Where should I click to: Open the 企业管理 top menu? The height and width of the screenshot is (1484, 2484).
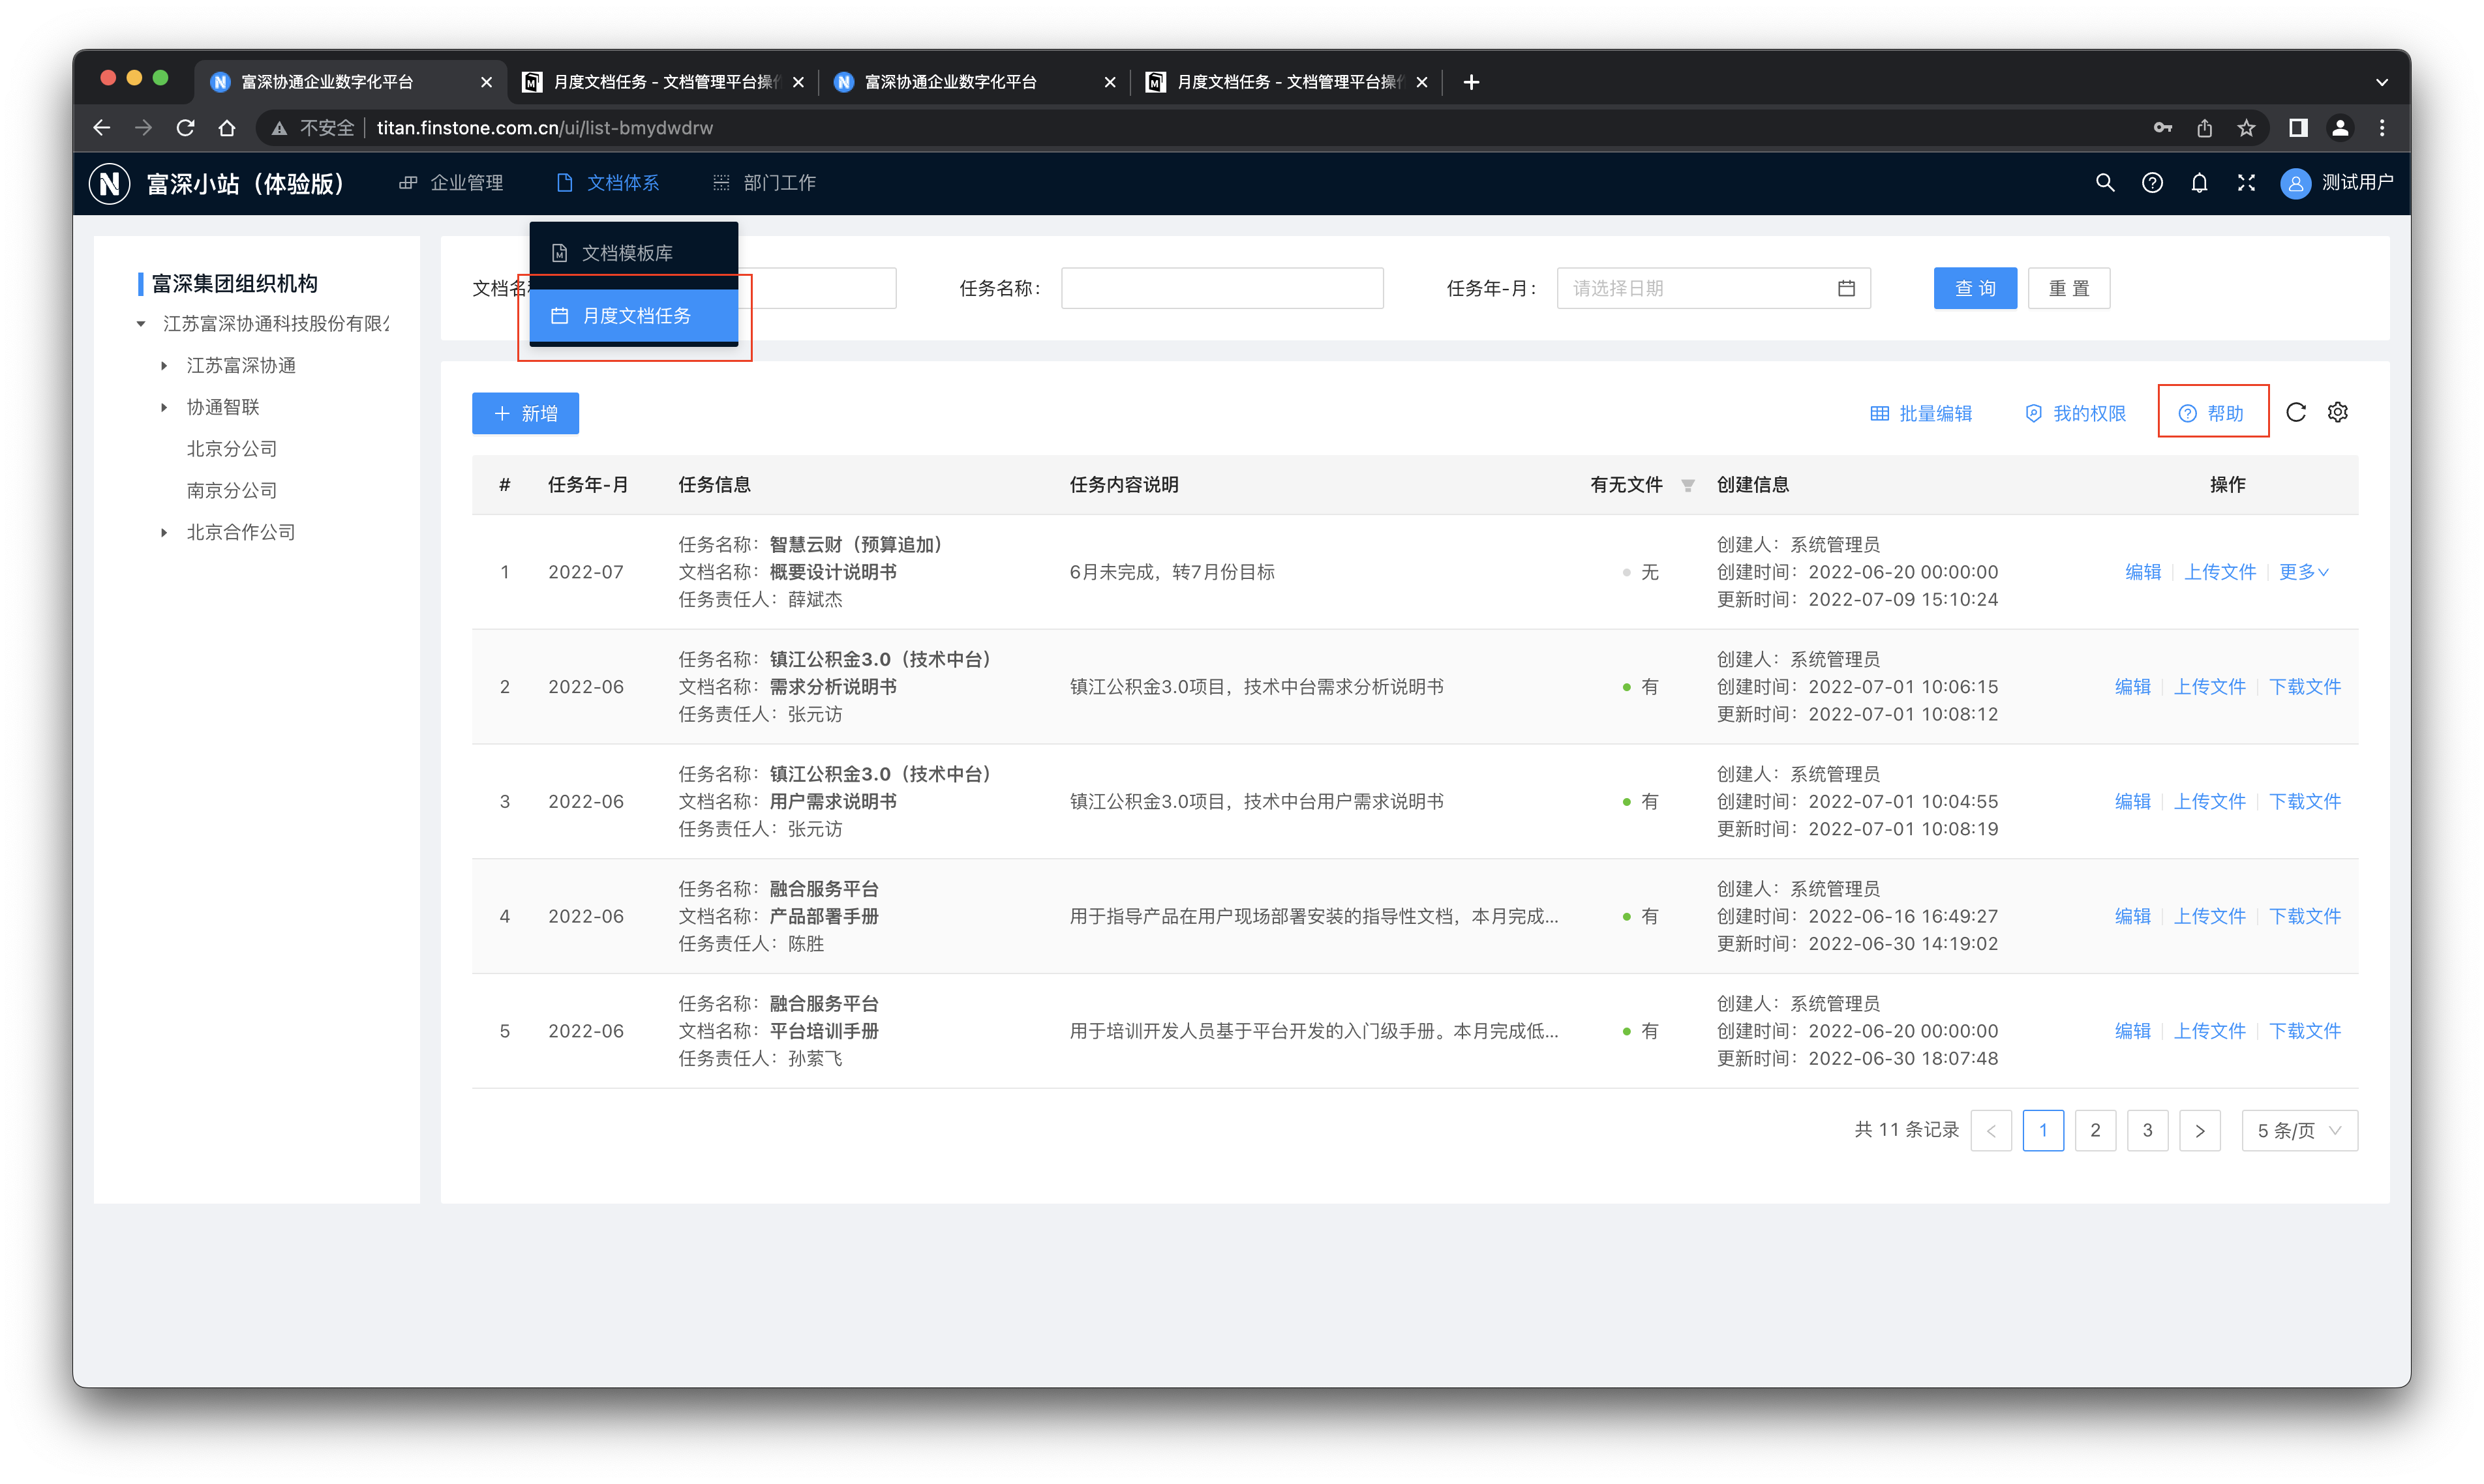click(451, 183)
